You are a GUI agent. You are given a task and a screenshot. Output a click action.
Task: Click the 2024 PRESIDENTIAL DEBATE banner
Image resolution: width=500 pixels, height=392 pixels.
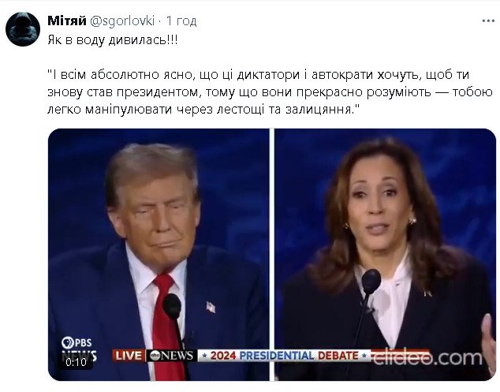[284, 356]
